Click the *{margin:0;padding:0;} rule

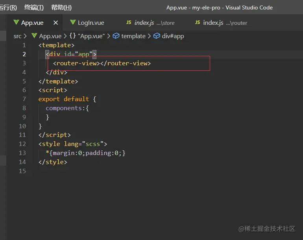point(86,153)
